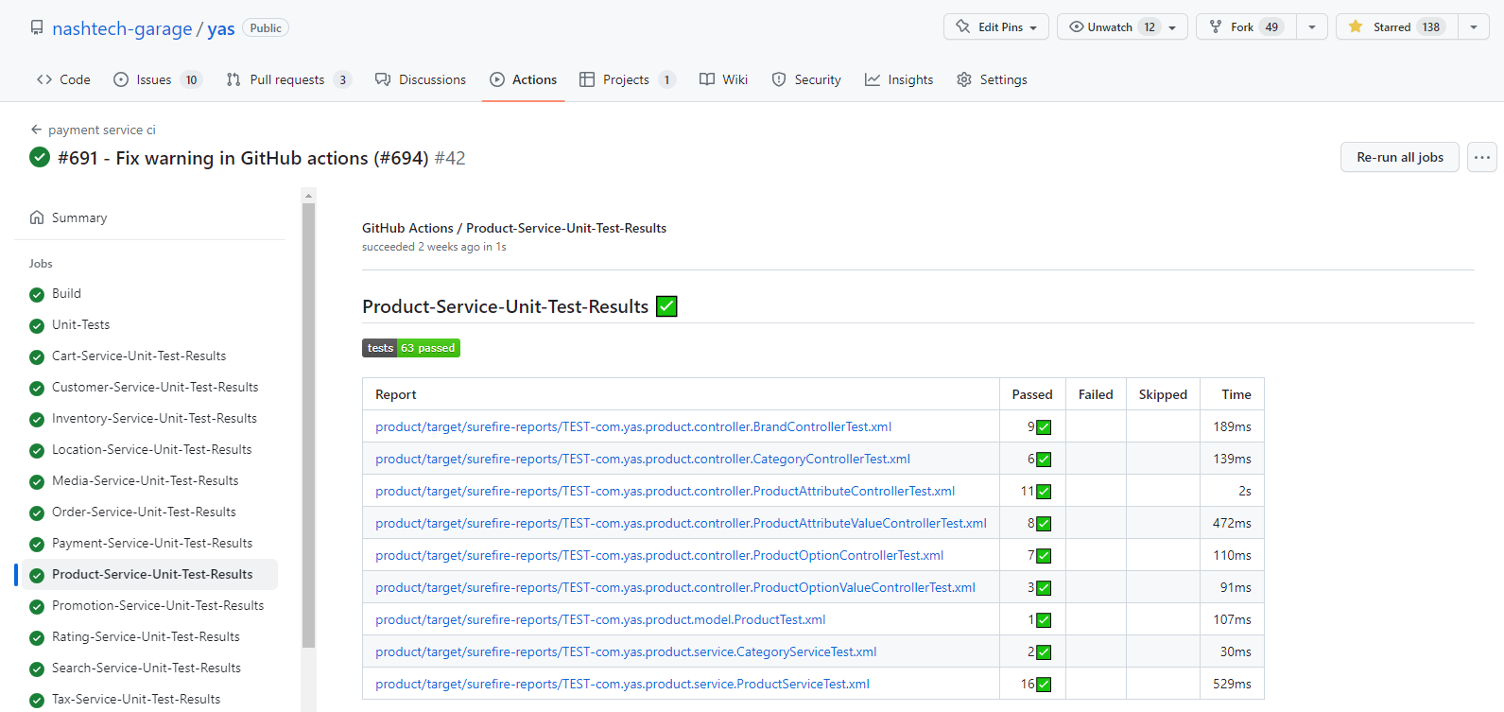Open the three-dots workflow run menu
Screen dimensions: 1504x712
coord(1482,157)
